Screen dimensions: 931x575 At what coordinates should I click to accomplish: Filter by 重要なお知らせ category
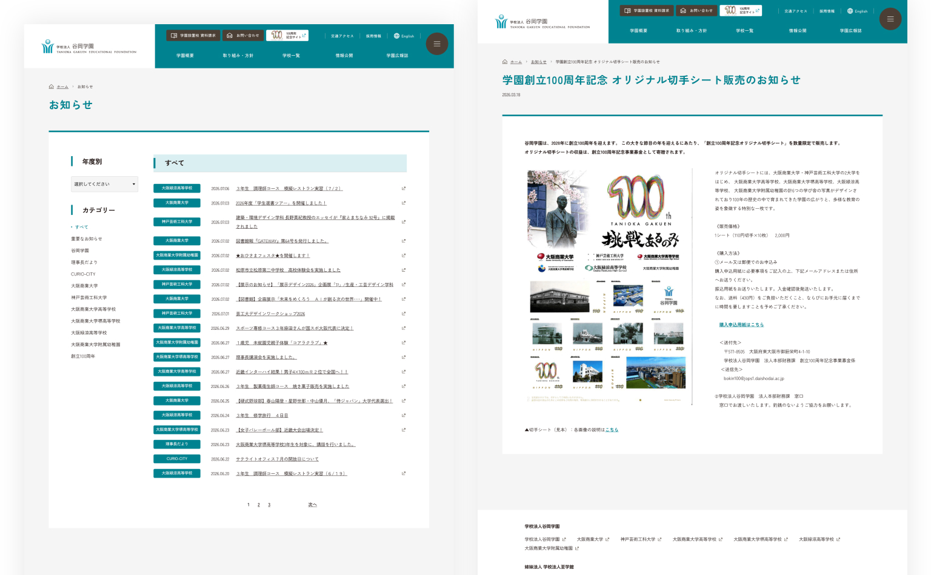87,238
